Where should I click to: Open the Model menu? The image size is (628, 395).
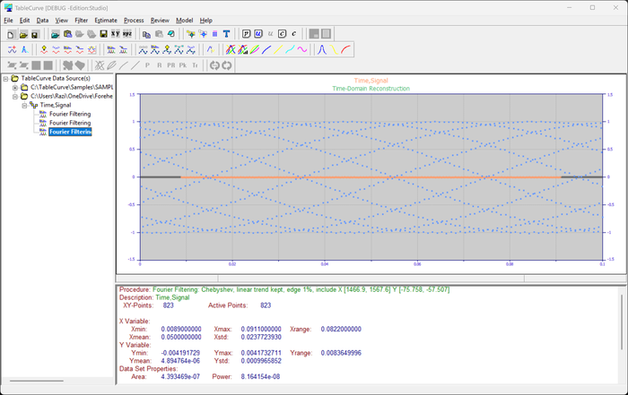tap(185, 21)
